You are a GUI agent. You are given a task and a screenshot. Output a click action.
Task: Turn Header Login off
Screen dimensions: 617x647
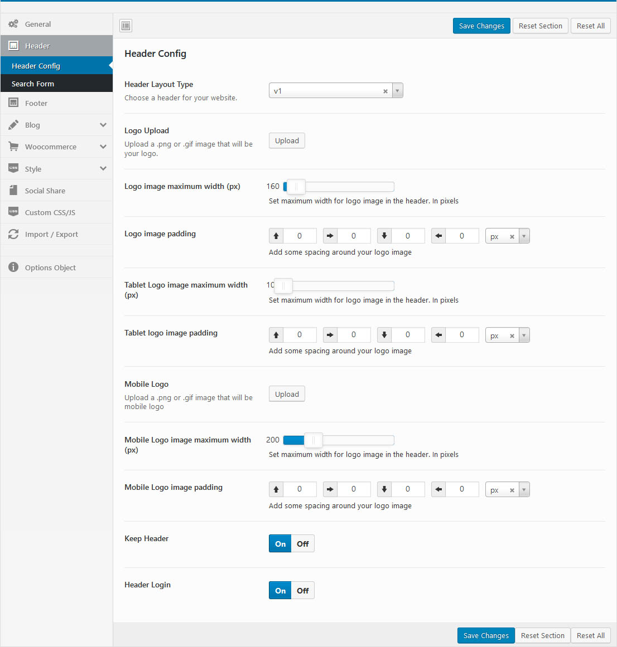302,591
